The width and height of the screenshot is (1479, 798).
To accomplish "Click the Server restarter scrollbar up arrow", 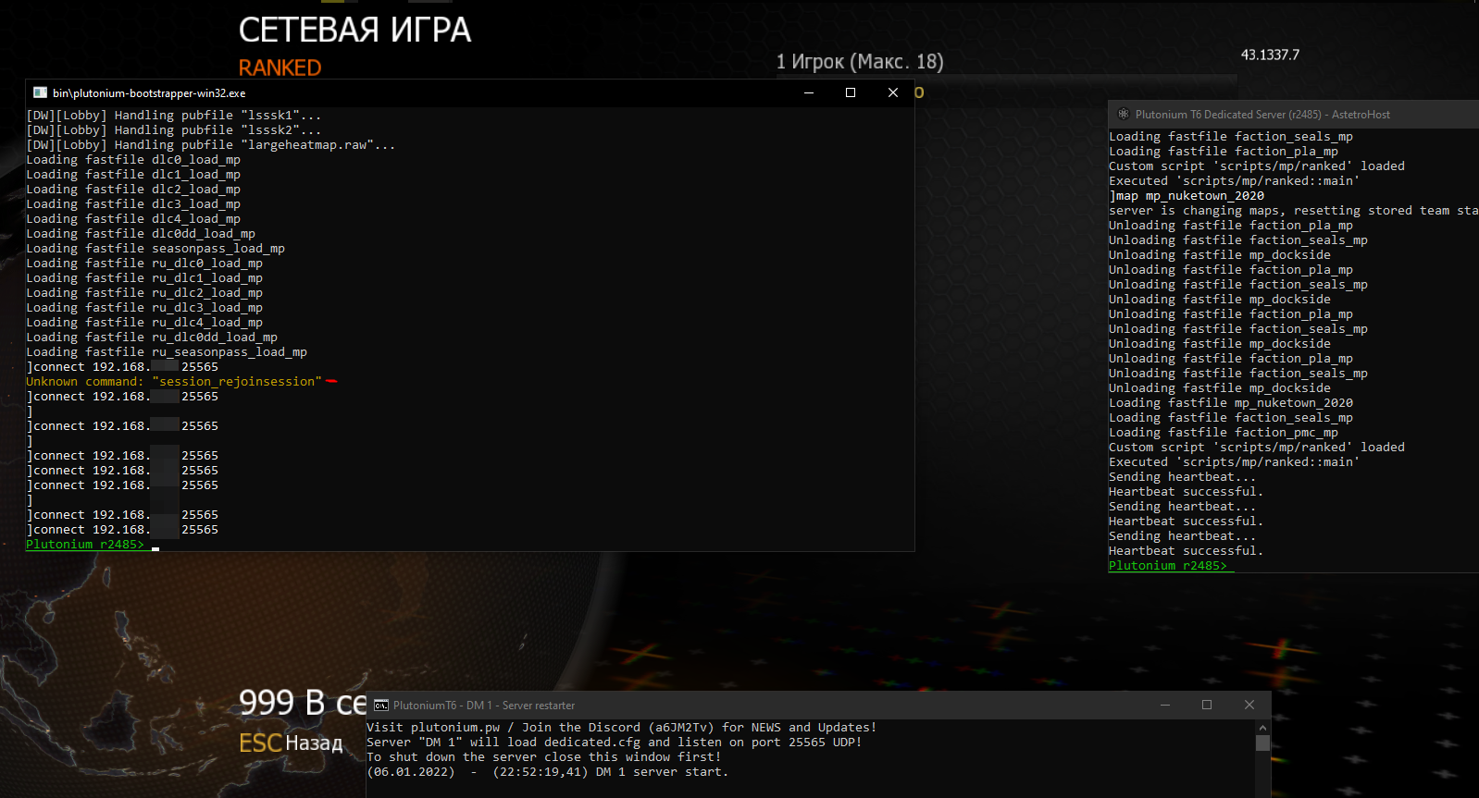I will (1262, 728).
